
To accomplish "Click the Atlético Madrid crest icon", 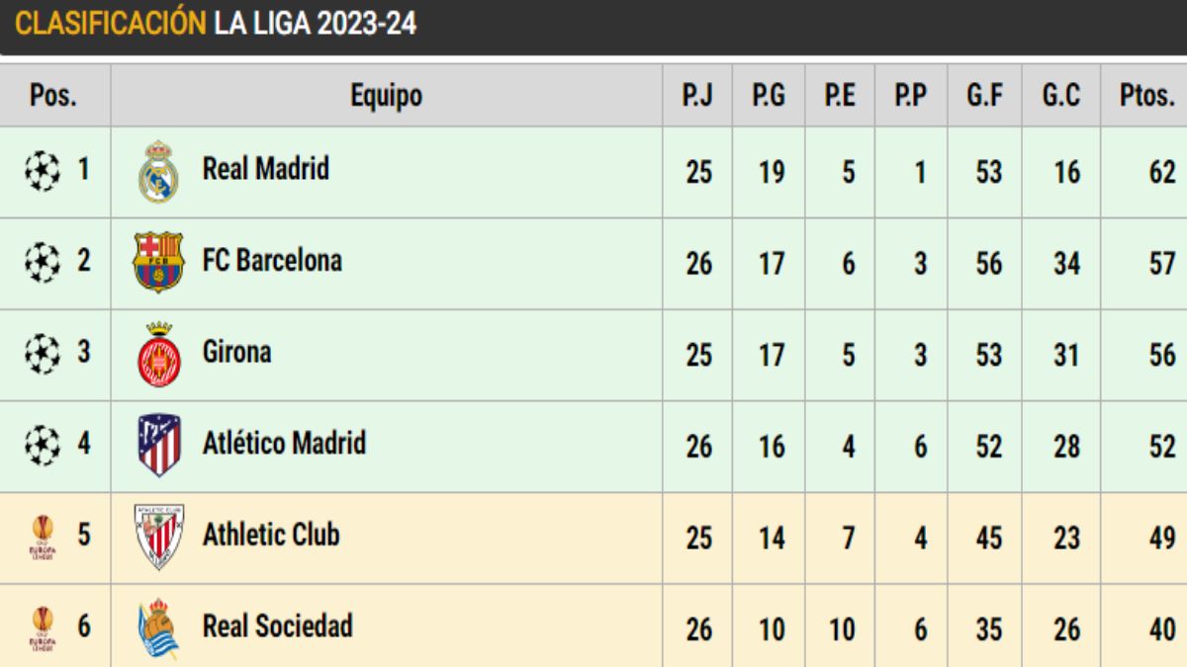I will coord(158,446).
